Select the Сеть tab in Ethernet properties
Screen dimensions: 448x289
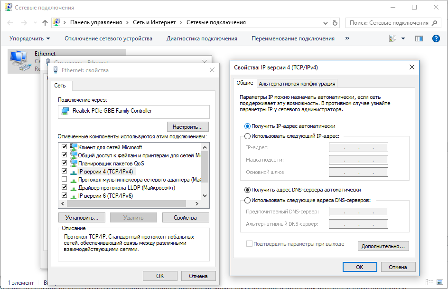pos(60,86)
